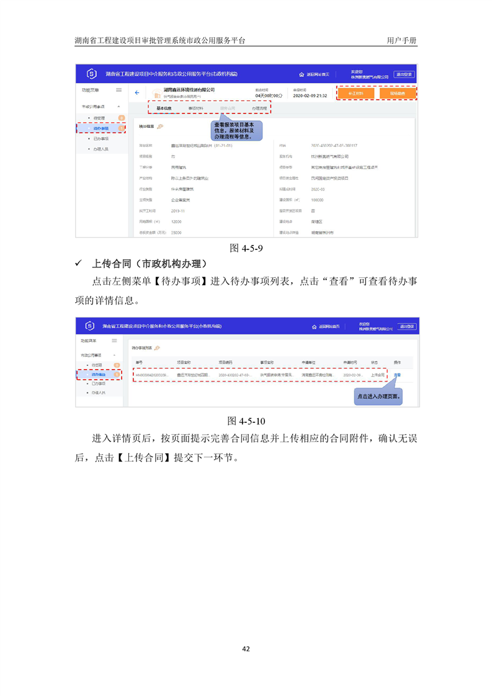This screenshot has height=696, width=492.
Task: Click the 上传合同 status cell
Action: pos(378,375)
